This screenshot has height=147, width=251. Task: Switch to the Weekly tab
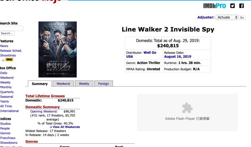84,83
